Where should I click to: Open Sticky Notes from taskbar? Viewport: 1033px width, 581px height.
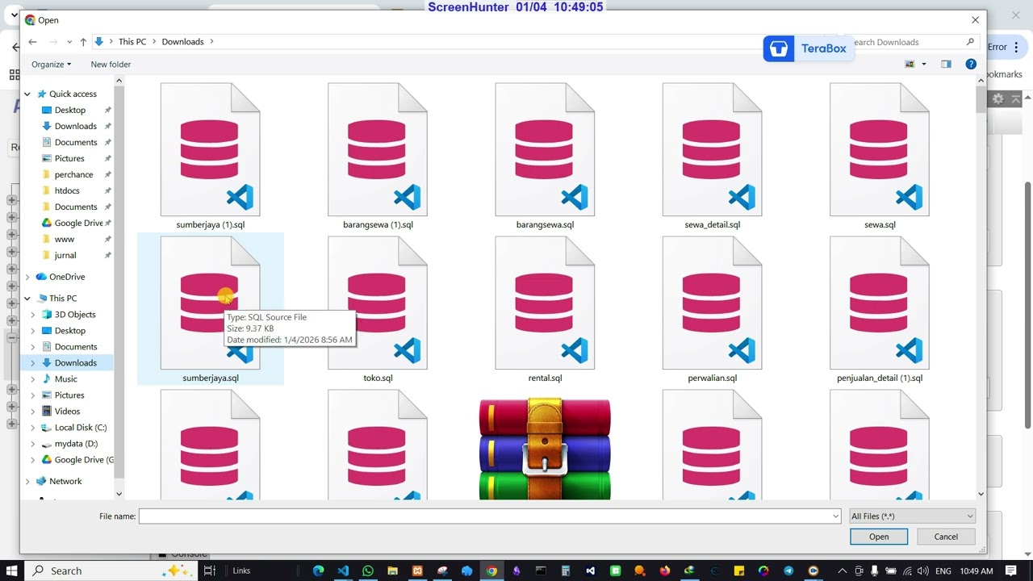[x=739, y=571]
